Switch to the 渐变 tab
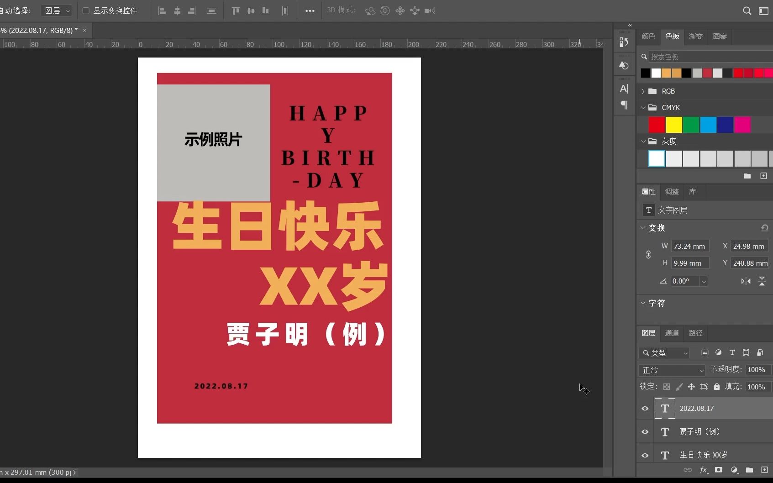Image resolution: width=773 pixels, height=483 pixels. tap(696, 37)
